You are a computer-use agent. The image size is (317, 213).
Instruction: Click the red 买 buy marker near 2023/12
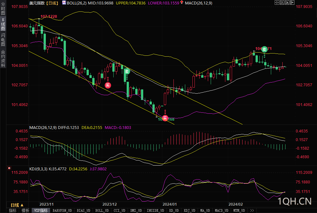(108, 85)
